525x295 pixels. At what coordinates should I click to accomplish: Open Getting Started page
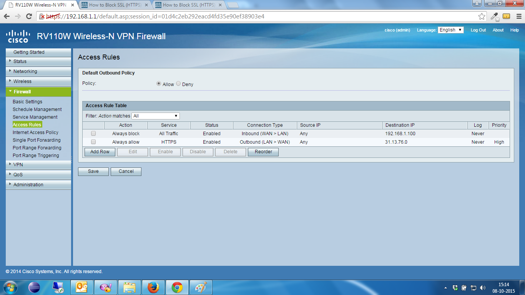coord(38,52)
